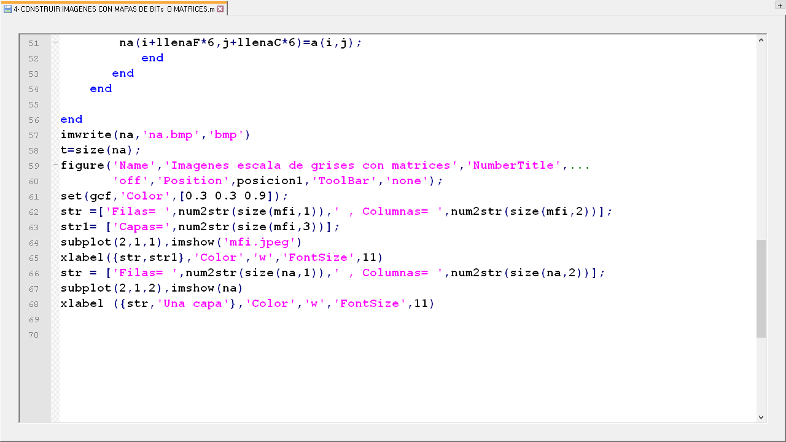Select the CONSTRUIR IMAGENES CON MAPAS tab

click(x=114, y=9)
